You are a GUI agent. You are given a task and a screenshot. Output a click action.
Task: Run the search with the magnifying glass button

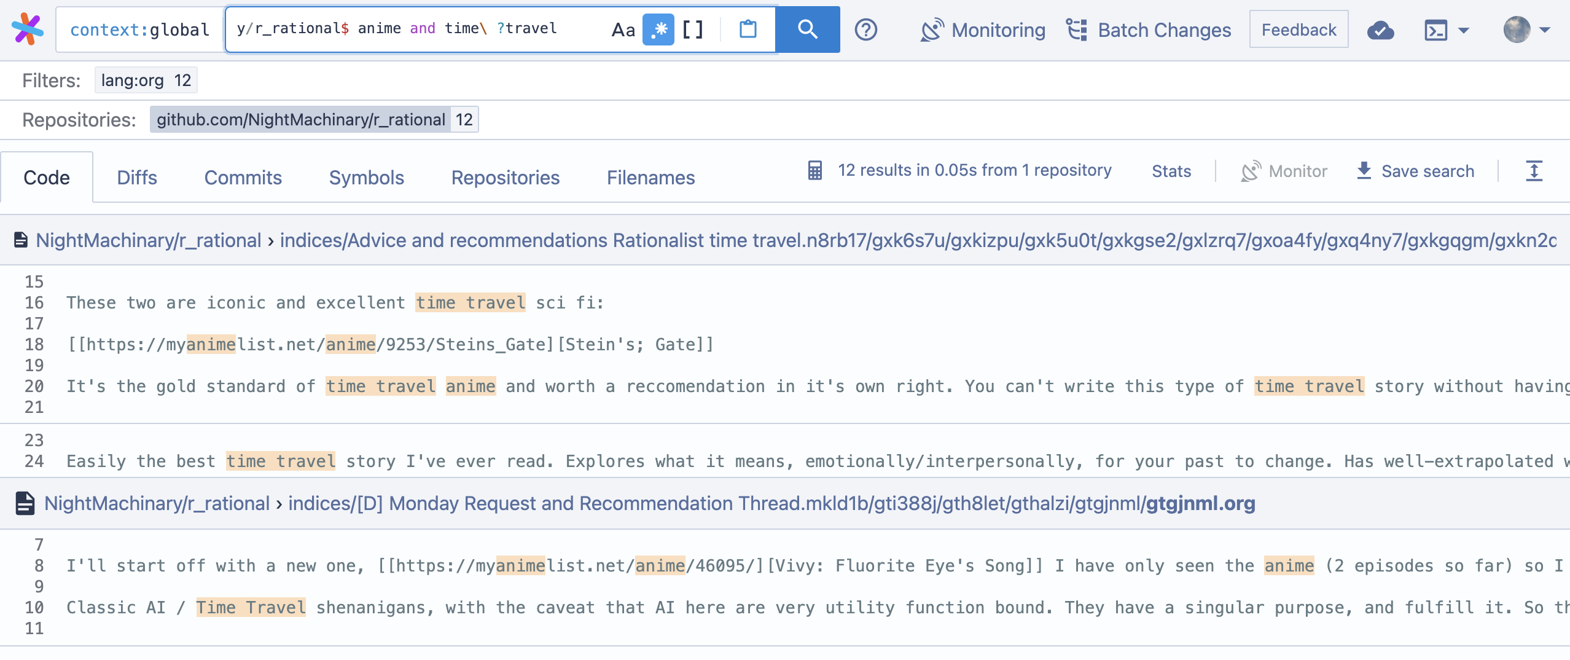tap(807, 28)
